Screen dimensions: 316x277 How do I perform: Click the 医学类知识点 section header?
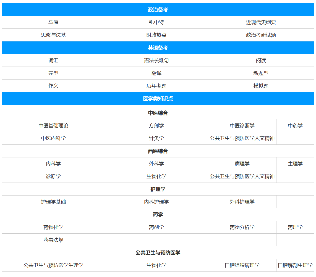[x=158, y=99]
